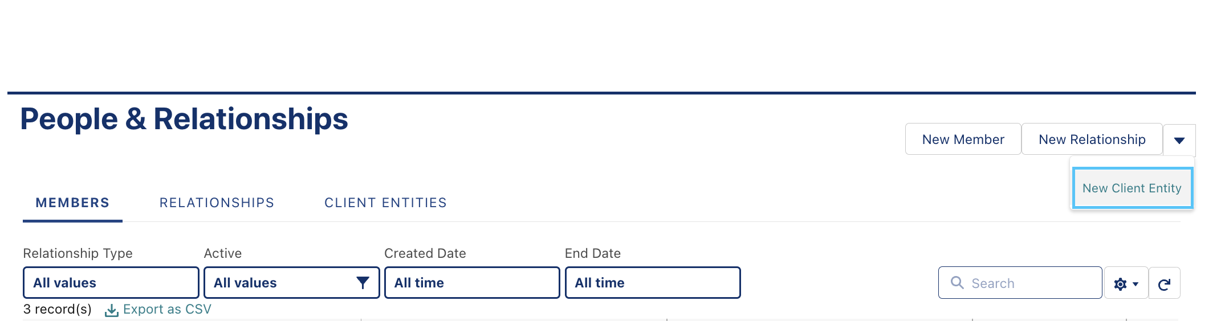The height and width of the screenshot is (321, 1229).
Task: Switch to the Client Entities tab
Action: (x=385, y=203)
